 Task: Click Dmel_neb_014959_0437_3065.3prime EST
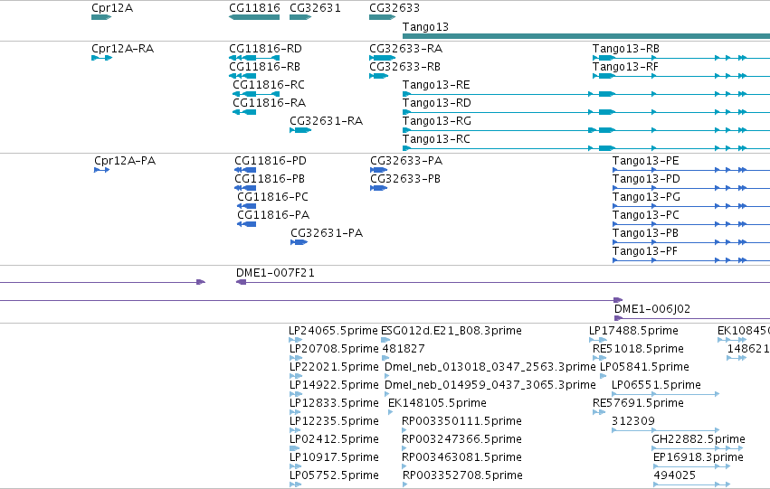387,394
